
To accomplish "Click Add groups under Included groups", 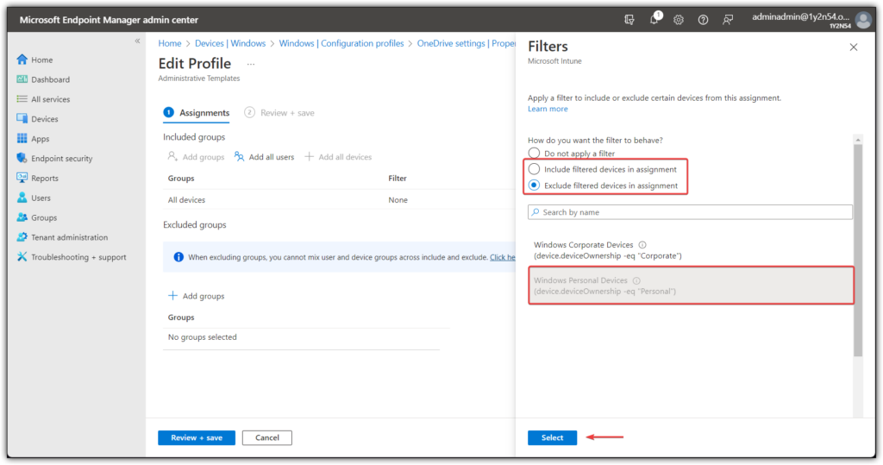I will click(x=196, y=157).
